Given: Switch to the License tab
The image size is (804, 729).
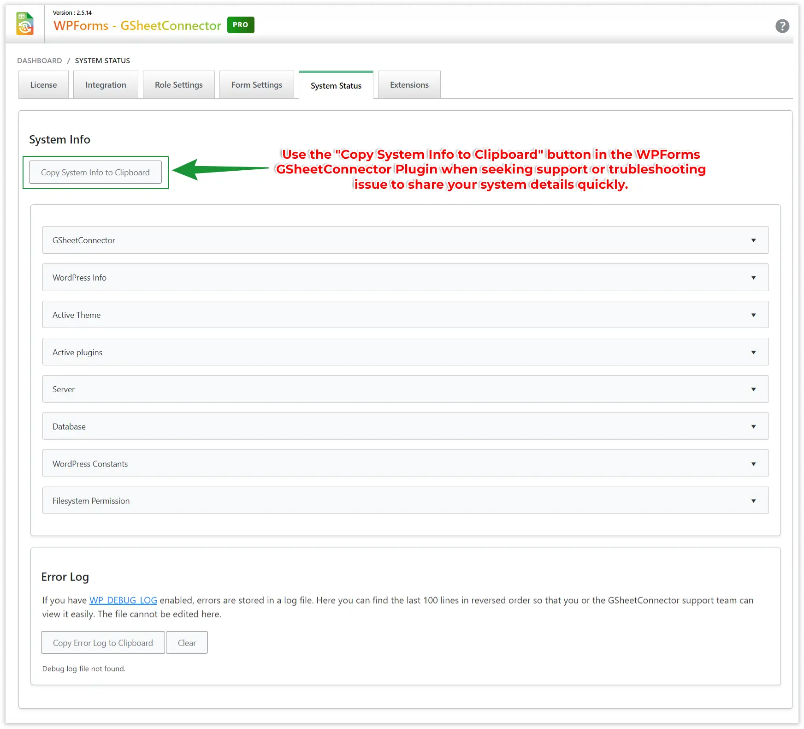Looking at the screenshot, I should 43,84.
